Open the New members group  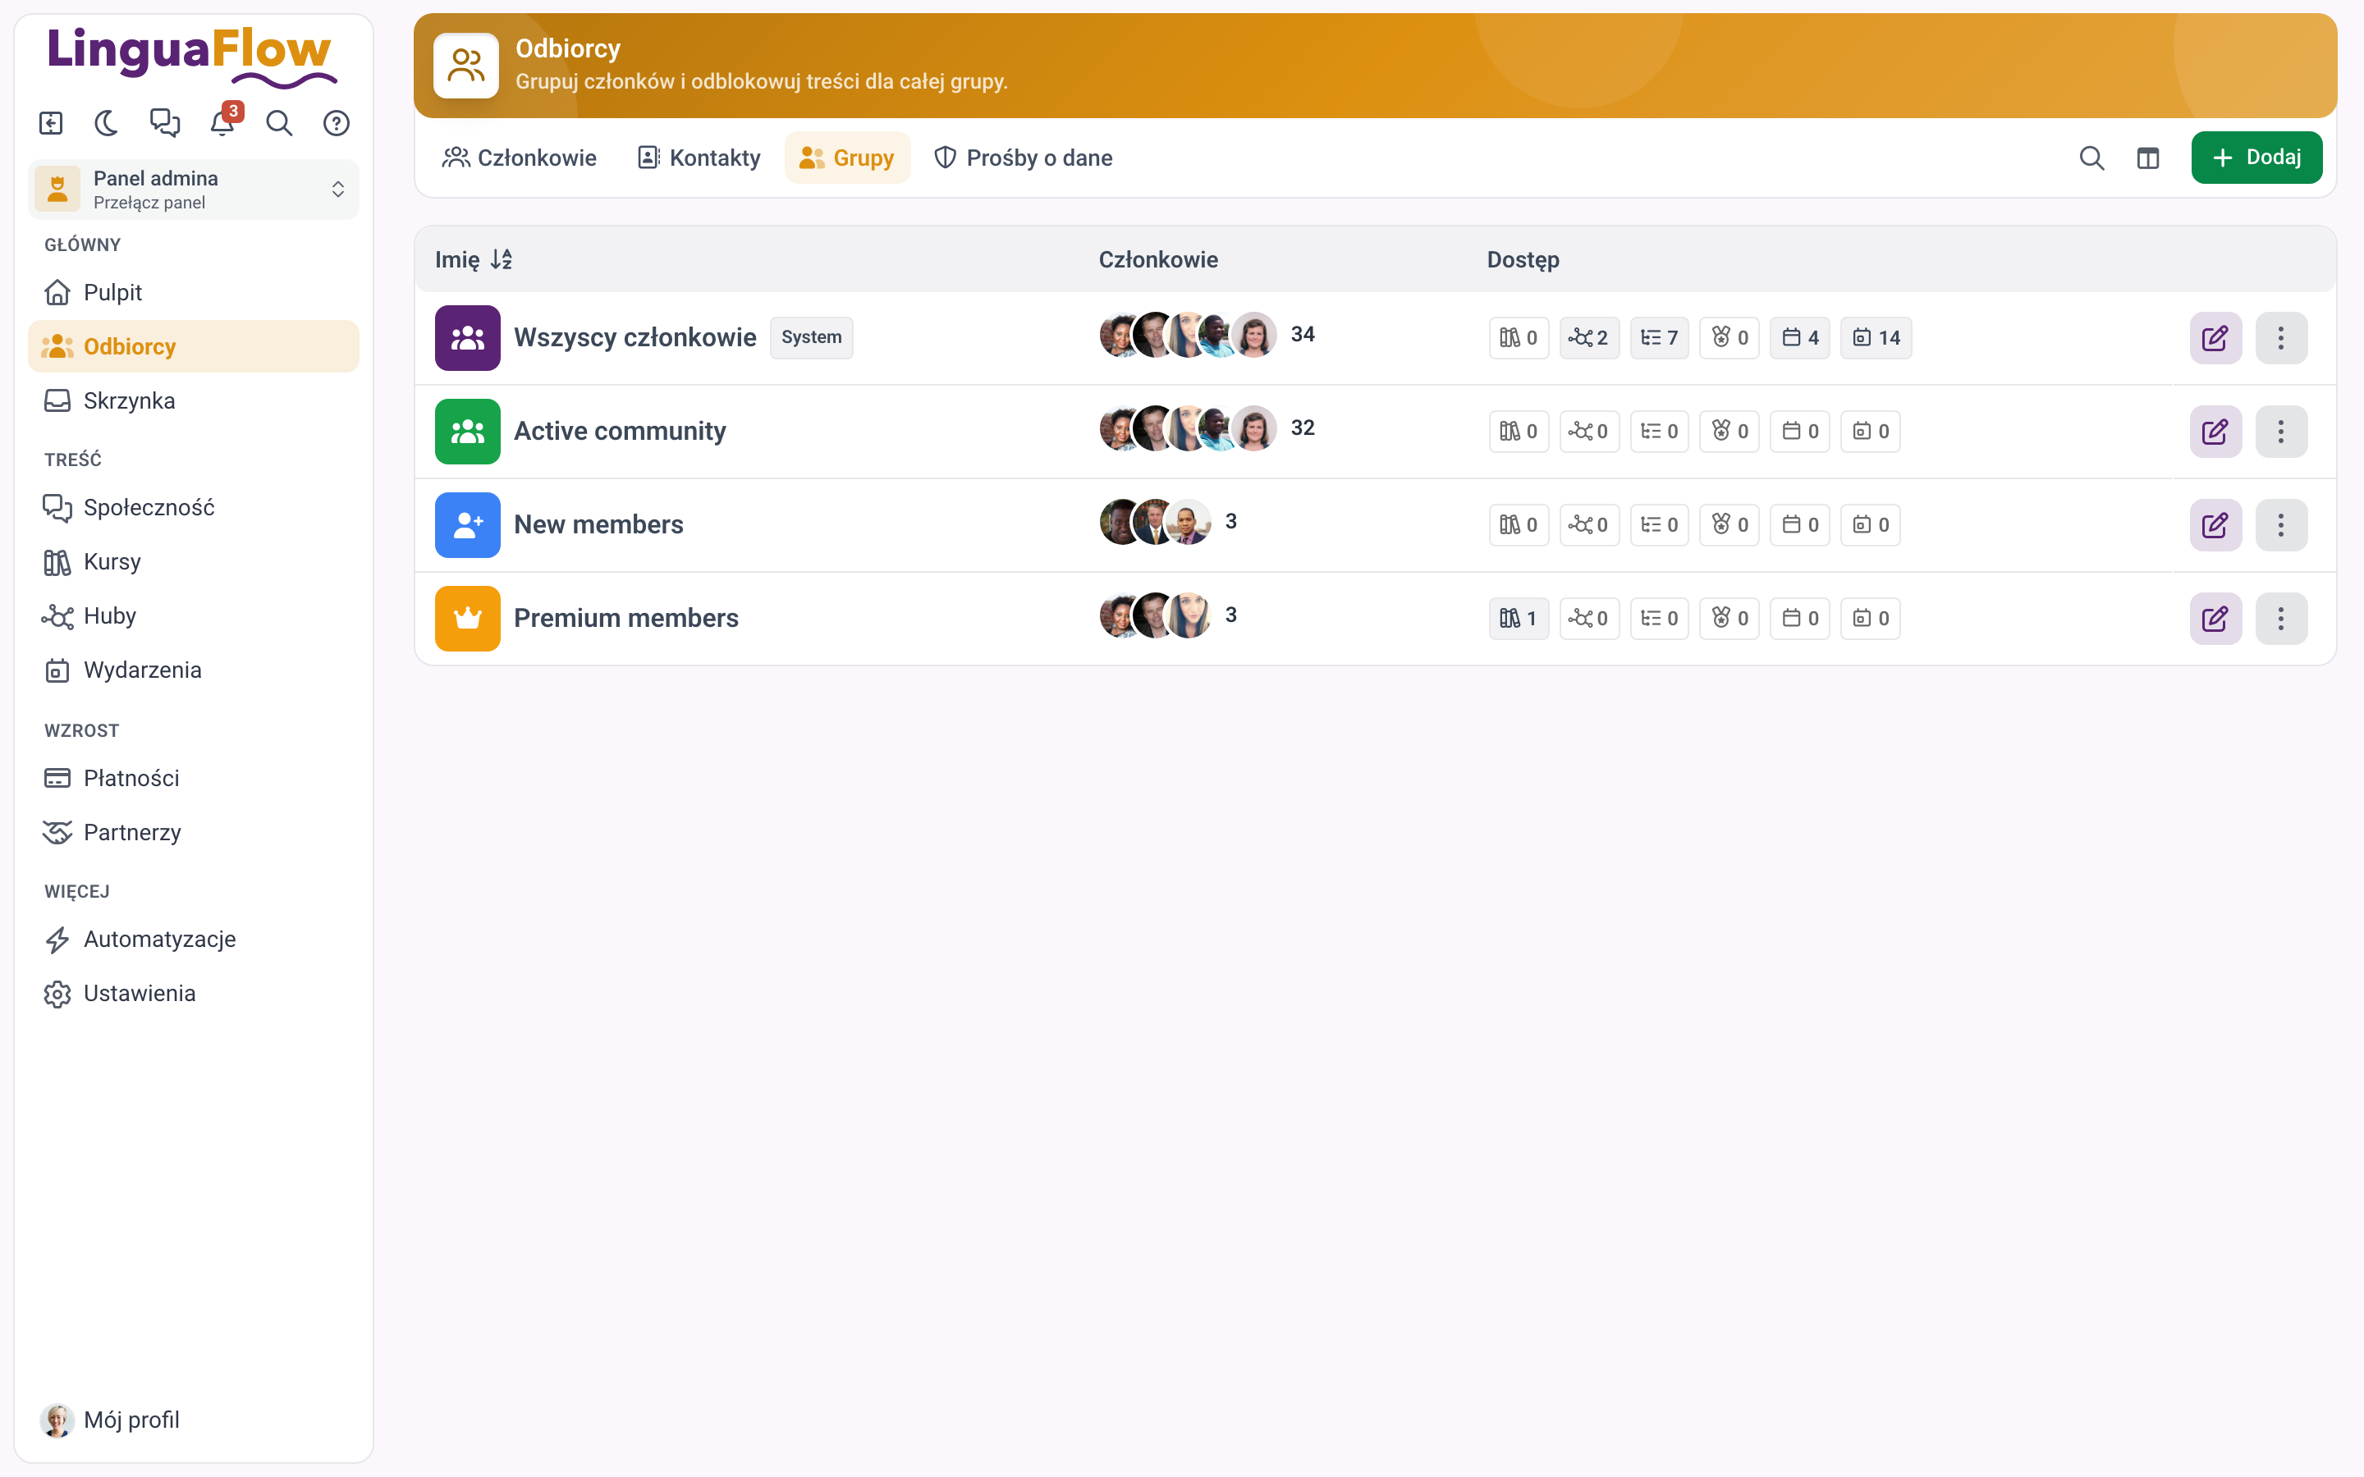598,525
